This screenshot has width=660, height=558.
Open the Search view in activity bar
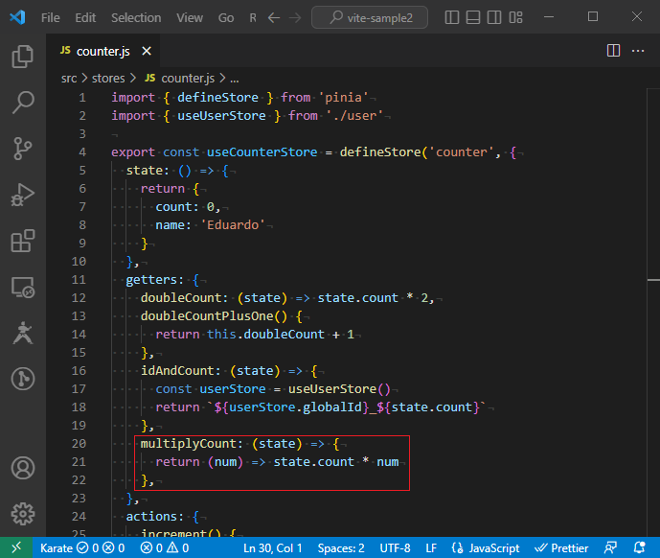[23, 103]
